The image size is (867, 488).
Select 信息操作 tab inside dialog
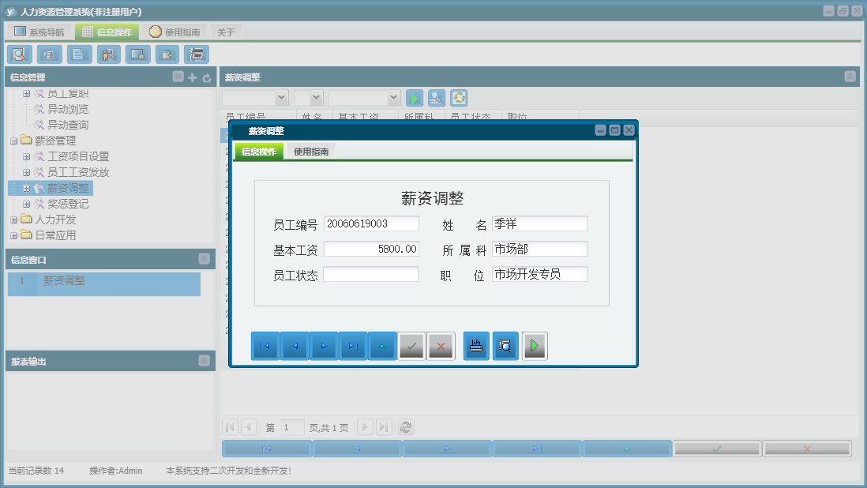pyautogui.click(x=259, y=152)
